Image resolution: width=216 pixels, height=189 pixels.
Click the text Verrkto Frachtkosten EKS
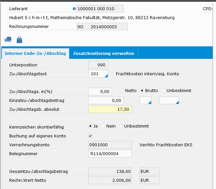166,145
